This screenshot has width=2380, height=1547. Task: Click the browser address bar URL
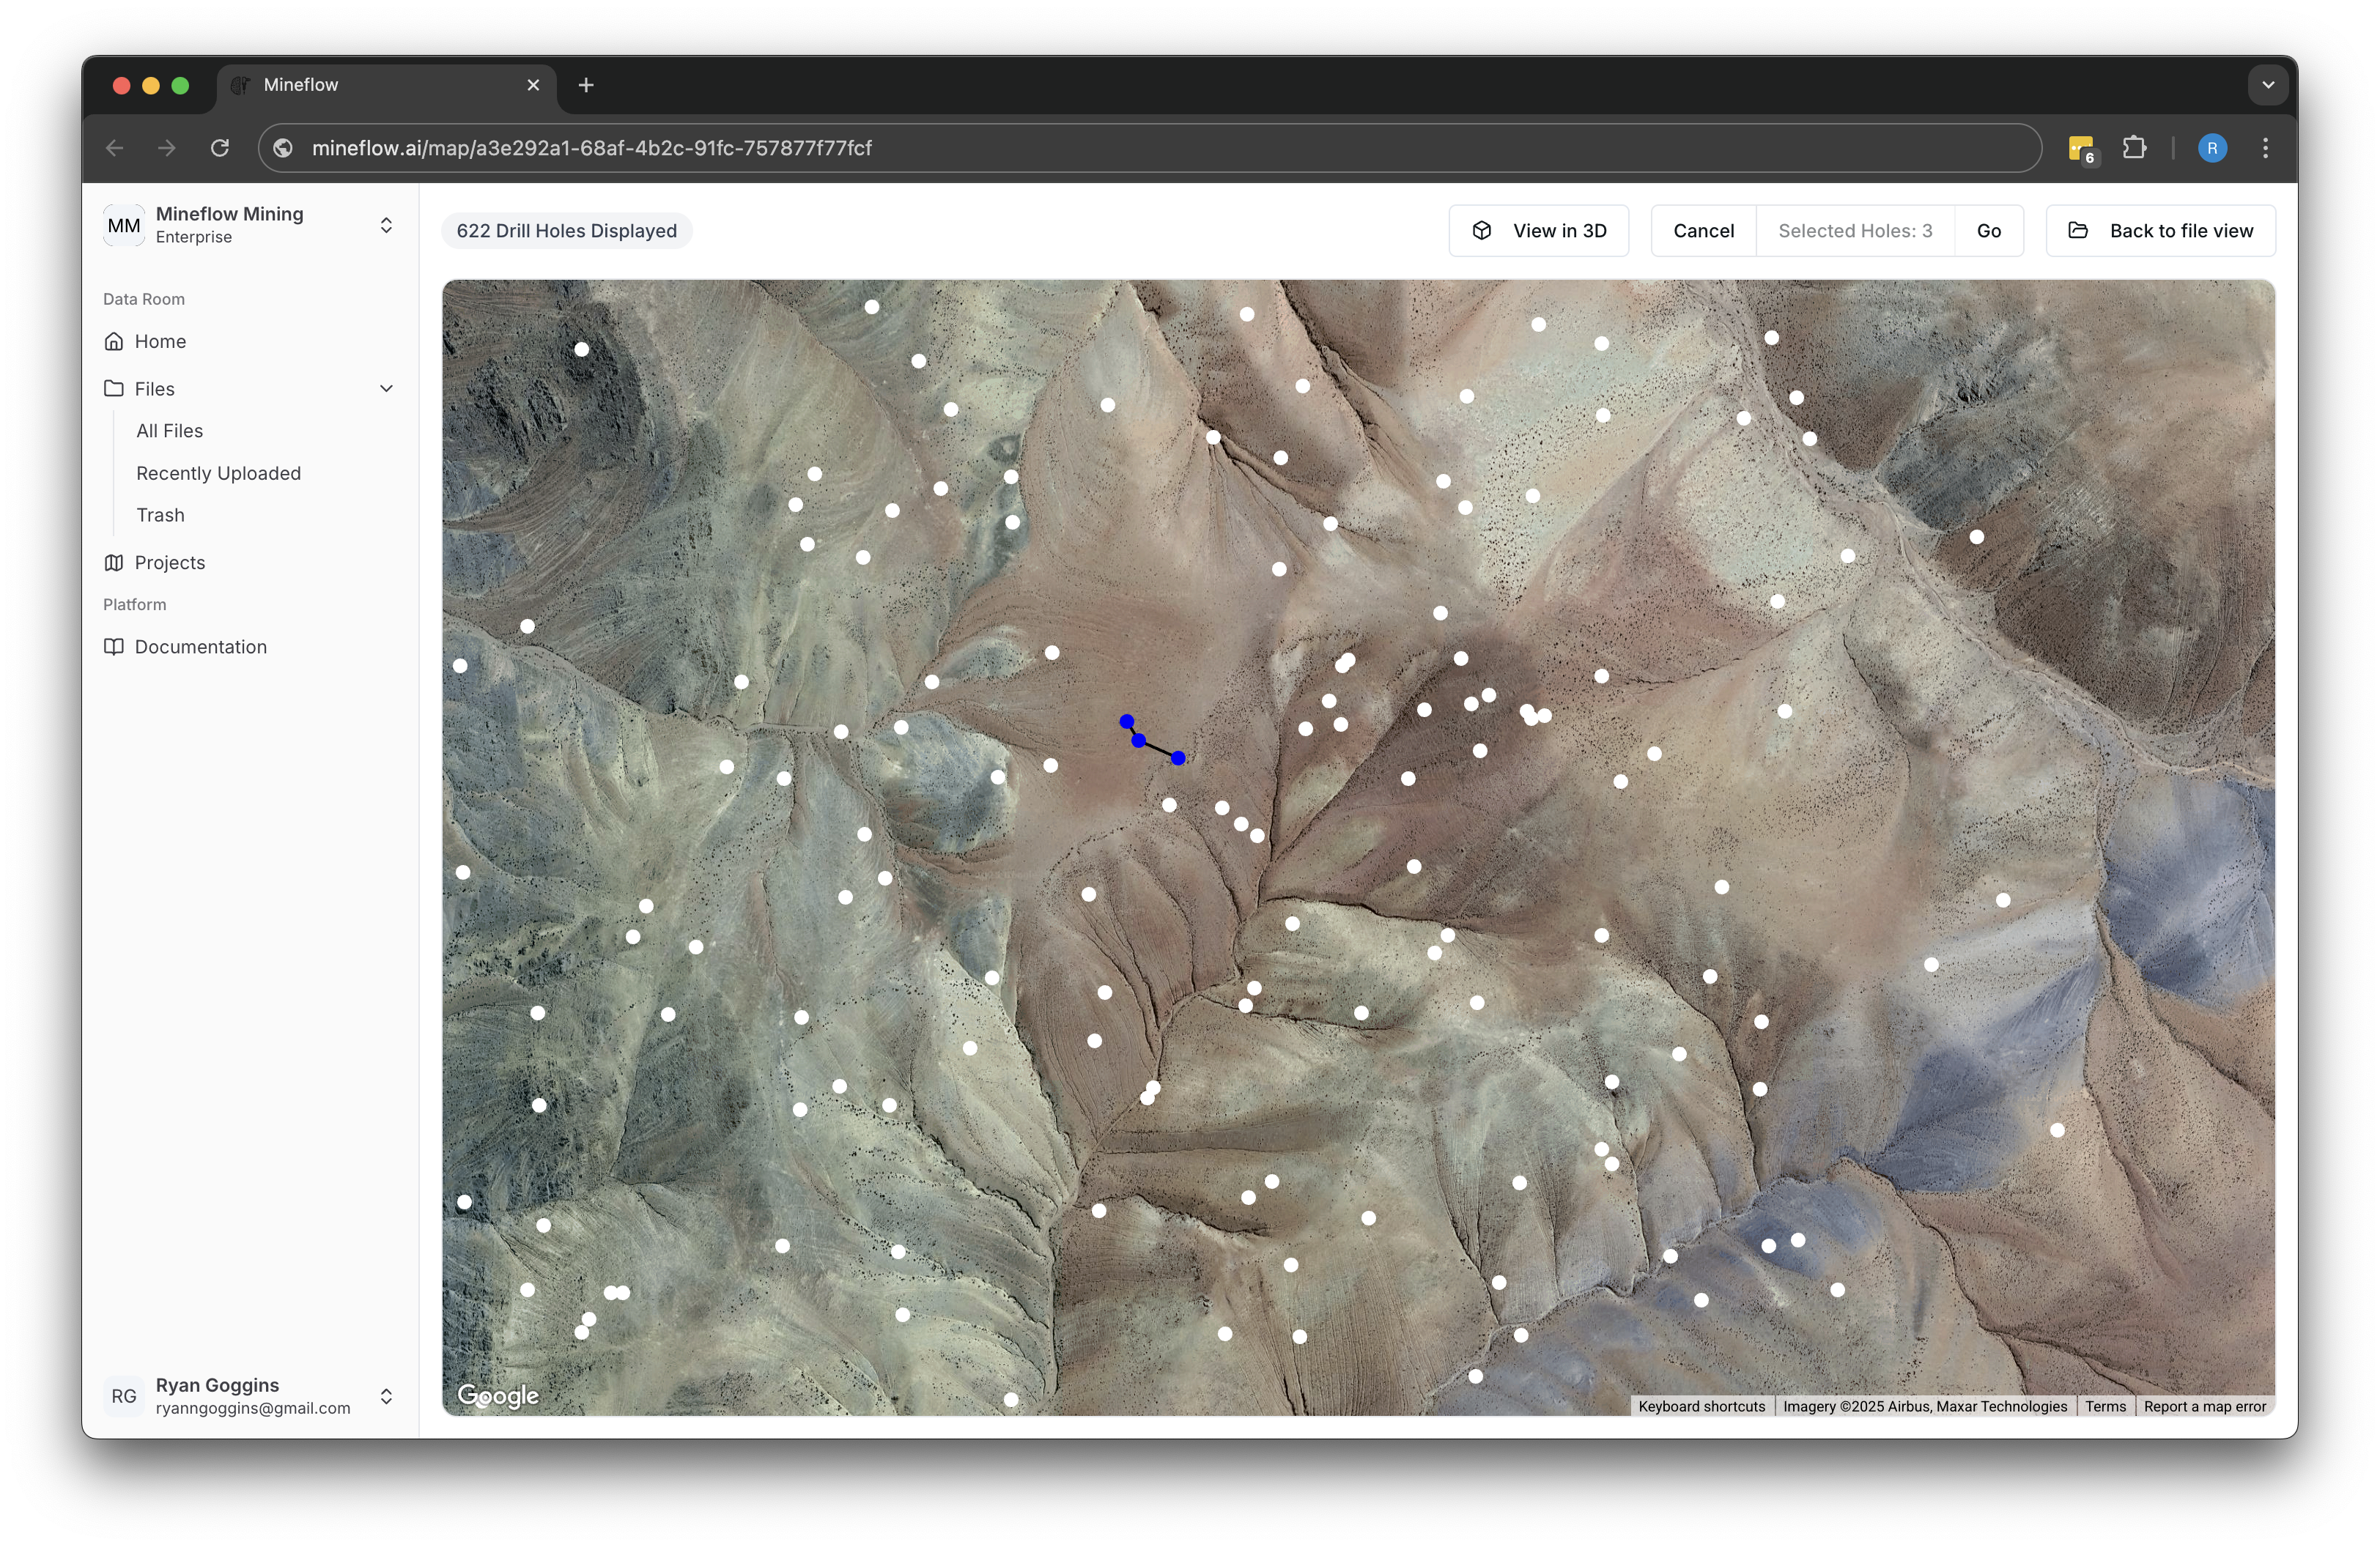592,148
